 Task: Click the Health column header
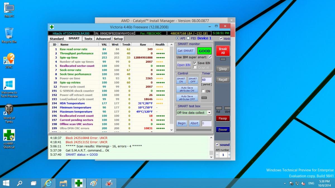point(160,44)
